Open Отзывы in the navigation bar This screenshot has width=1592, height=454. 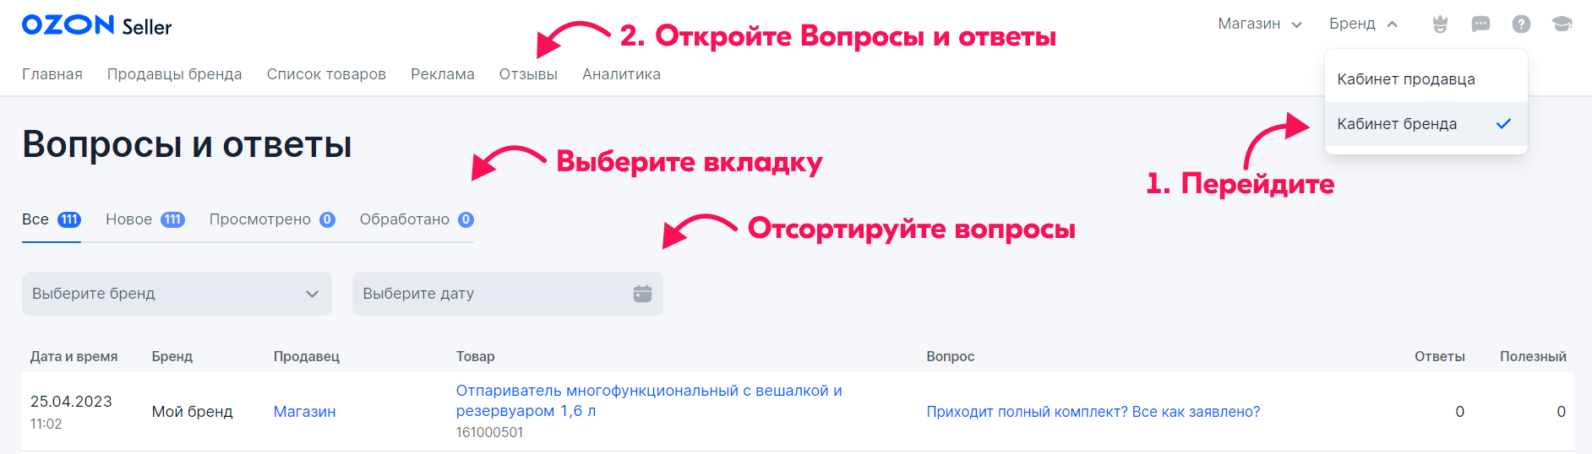(528, 74)
